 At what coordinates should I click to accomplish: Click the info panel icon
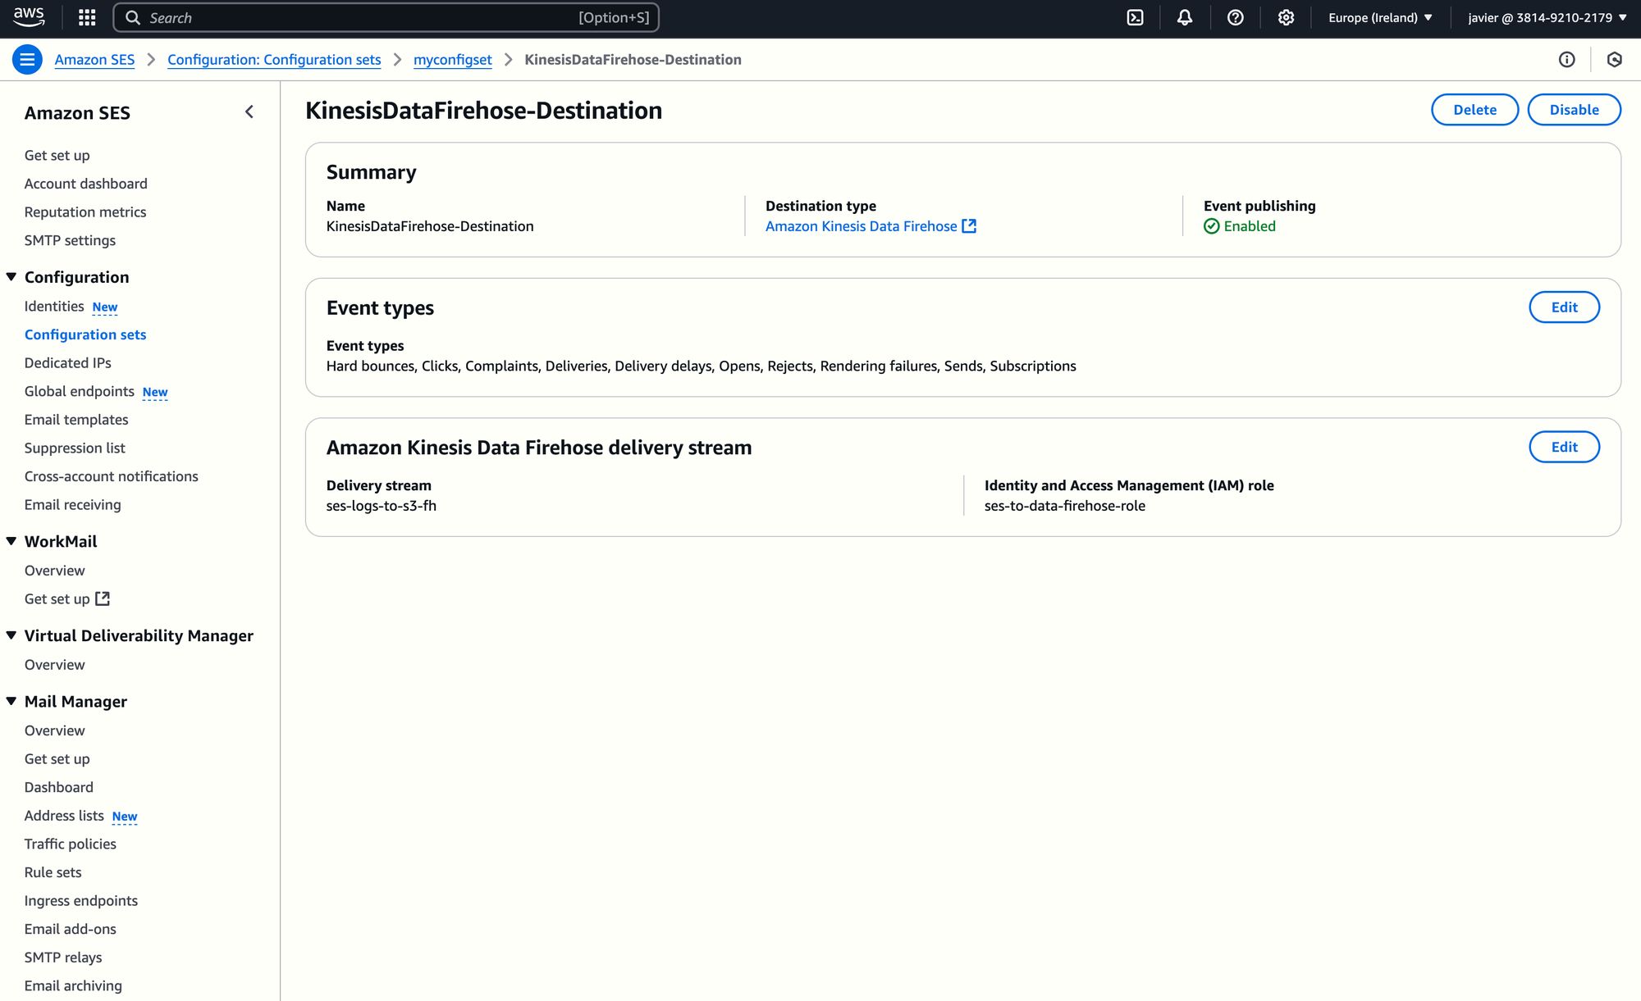[1566, 60]
